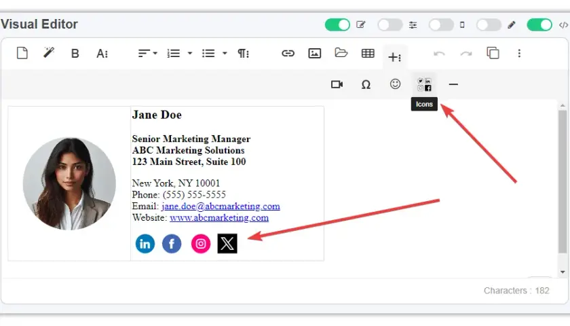The width and height of the screenshot is (570, 326).
Task: Click the Insert Image icon
Action: click(x=314, y=54)
